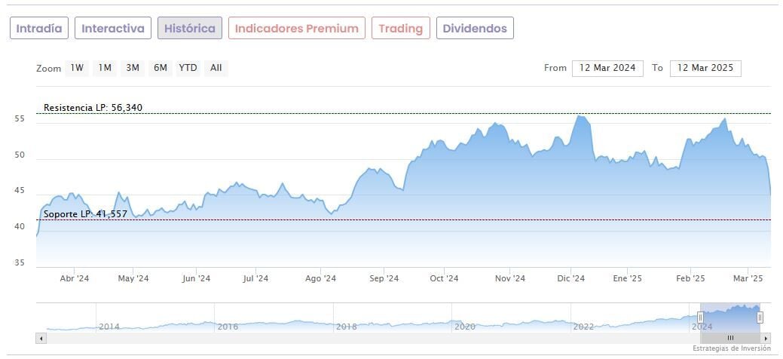Image resolution: width=783 pixels, height=359 pixels.
Task: Click the scrollbar thumb grip
Action: coord(729,338)
